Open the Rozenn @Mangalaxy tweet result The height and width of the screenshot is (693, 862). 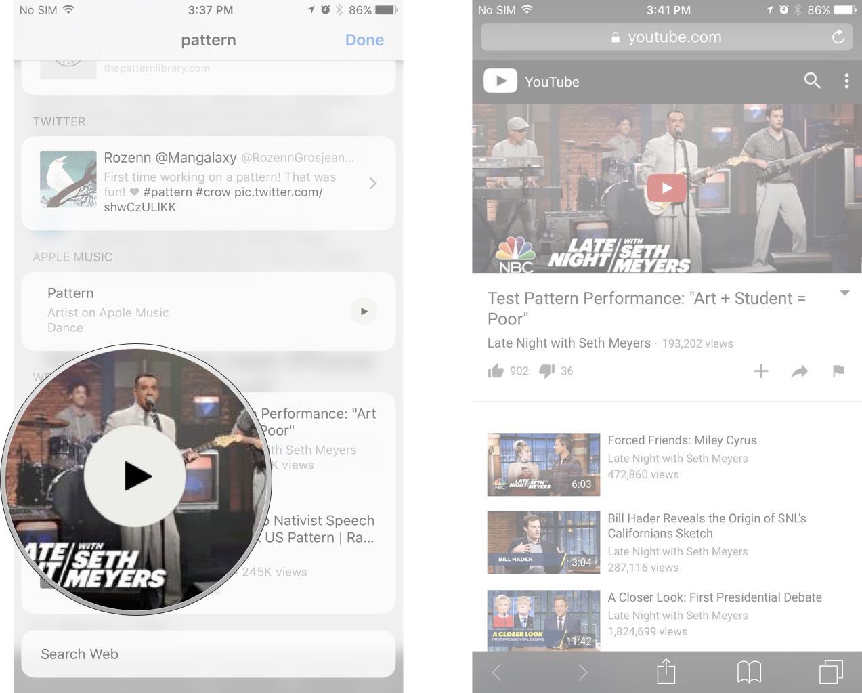point(209,183)
